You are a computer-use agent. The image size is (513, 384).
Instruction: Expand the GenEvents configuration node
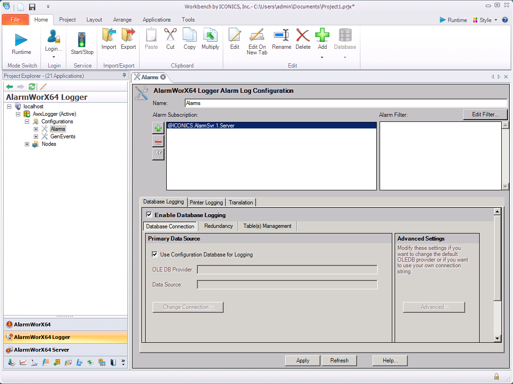tap(36, 137)
